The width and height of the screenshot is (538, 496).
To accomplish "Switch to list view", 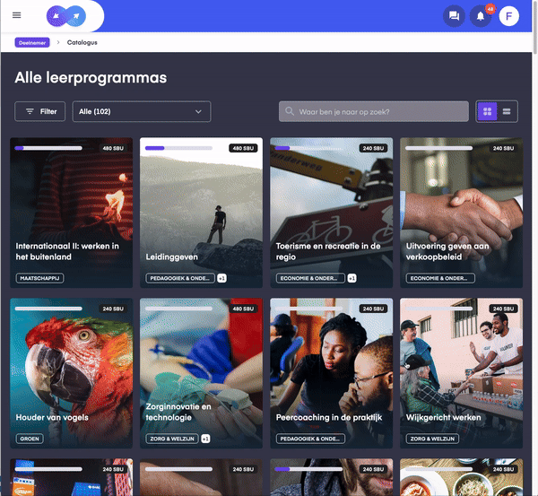I will tap(507, 111).
